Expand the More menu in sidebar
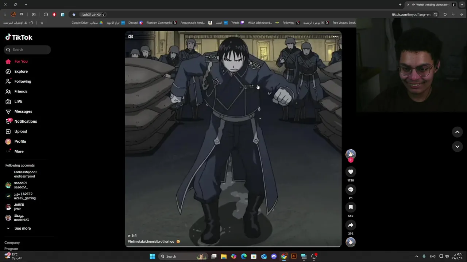467x262 pixels. click(15, 151)
